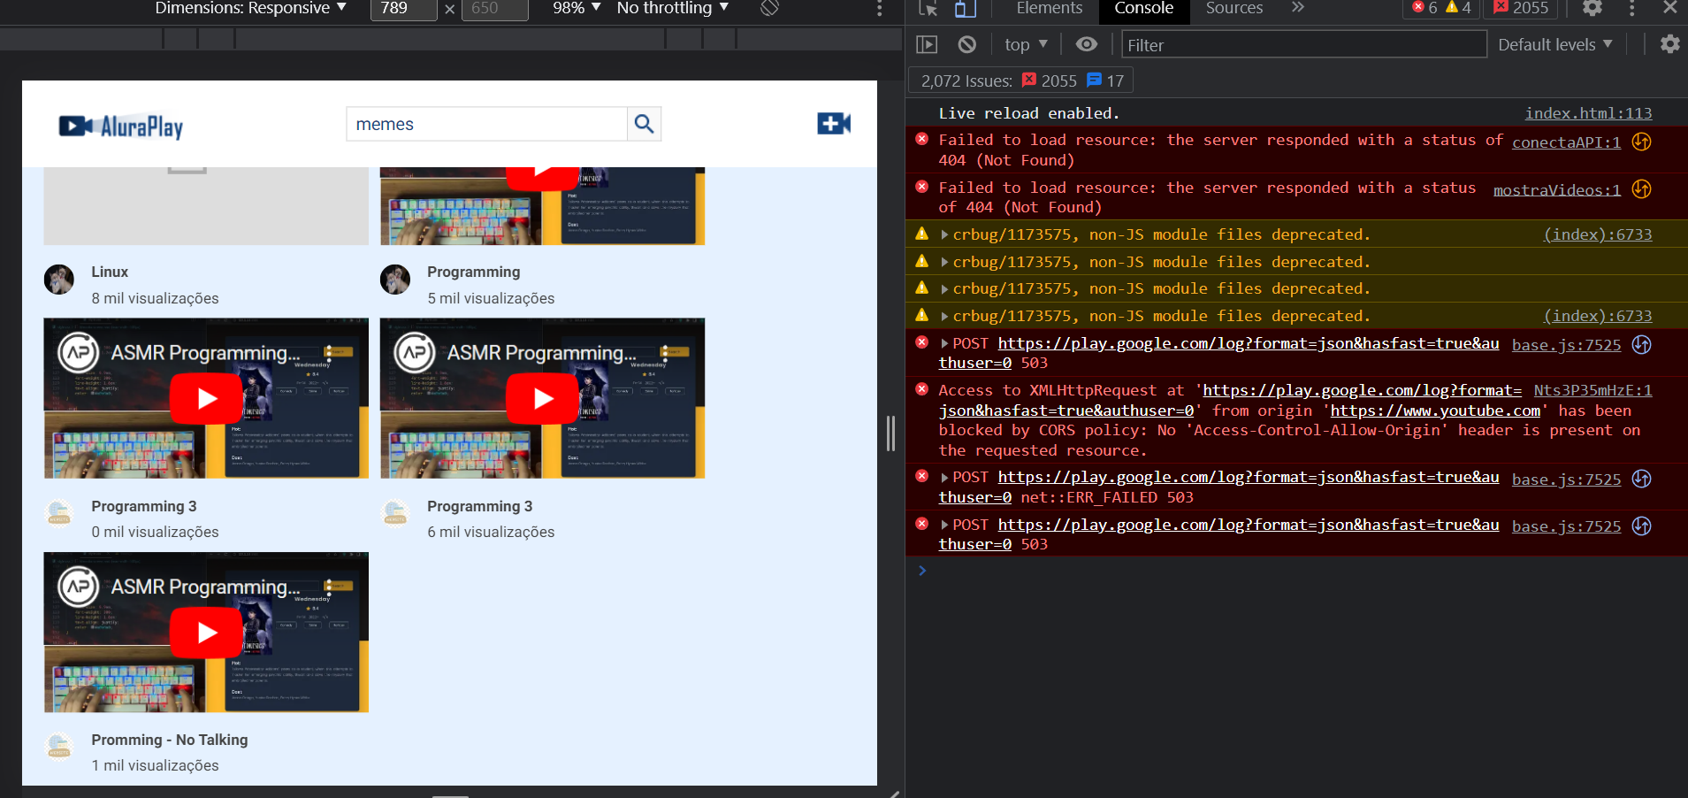
Task: Click the 2055 issues badge in toolbar
Action: pos(1522,8)
